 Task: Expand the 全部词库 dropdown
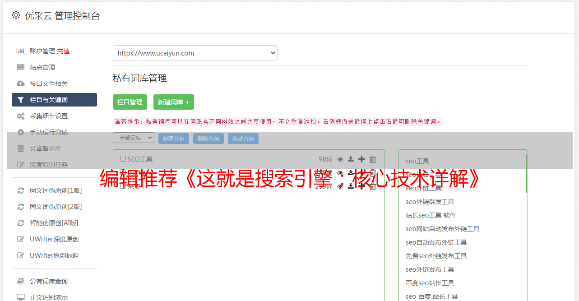(x=134, y=138)
